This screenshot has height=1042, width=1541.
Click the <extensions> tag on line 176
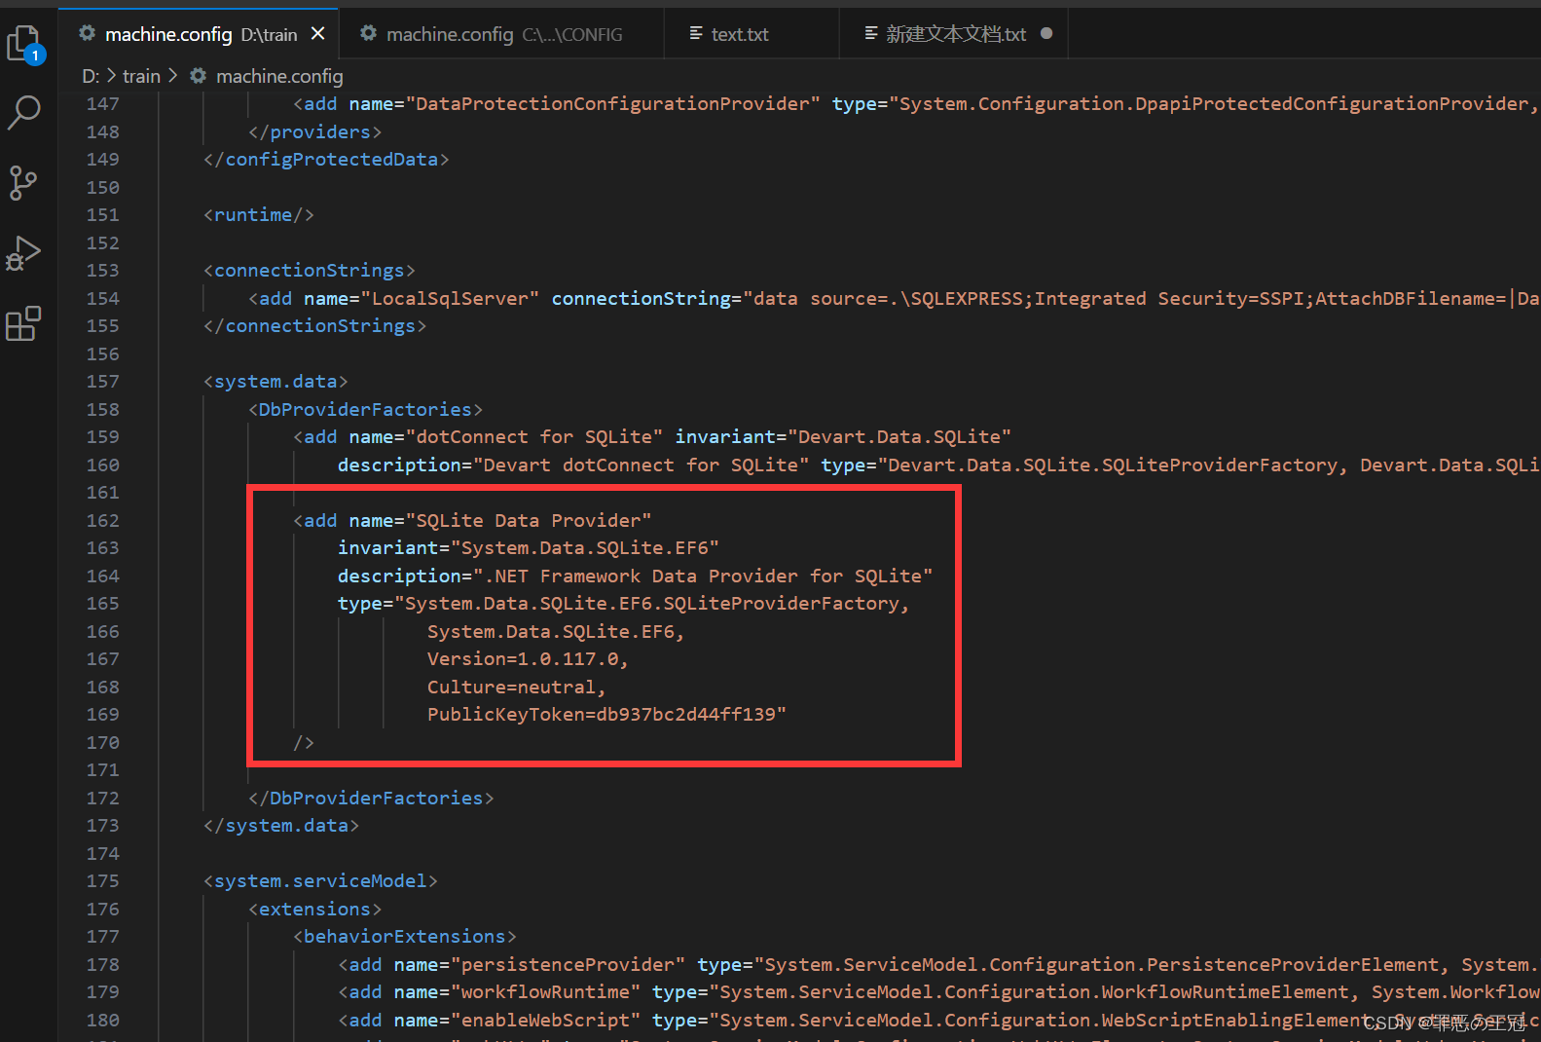315,910
